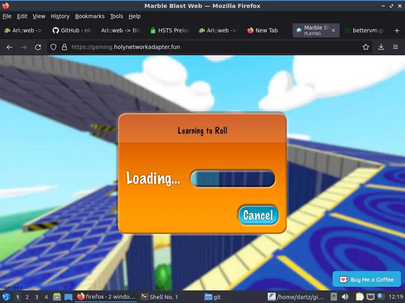Open the Edit menu

(x=22, y=16)
